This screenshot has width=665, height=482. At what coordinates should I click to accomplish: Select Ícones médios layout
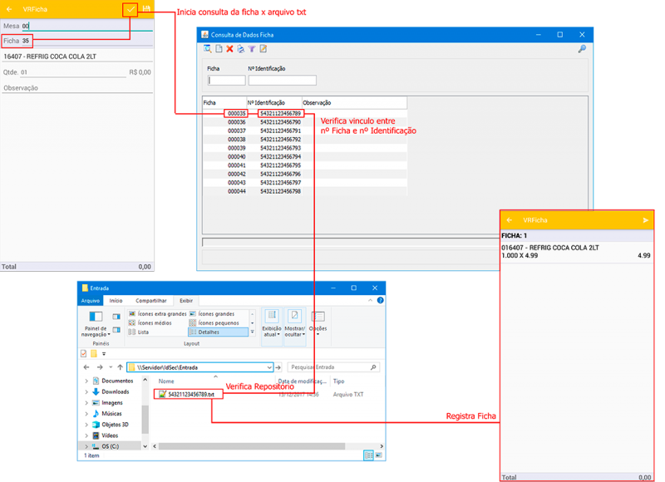click(150, 323)
